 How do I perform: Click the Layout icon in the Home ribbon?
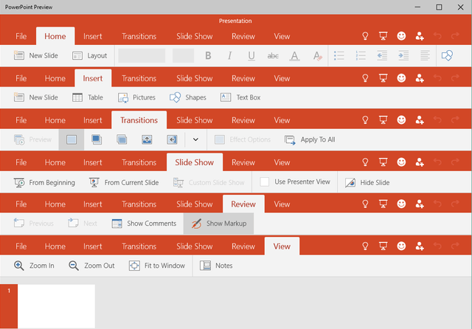(x=77, y=55)
